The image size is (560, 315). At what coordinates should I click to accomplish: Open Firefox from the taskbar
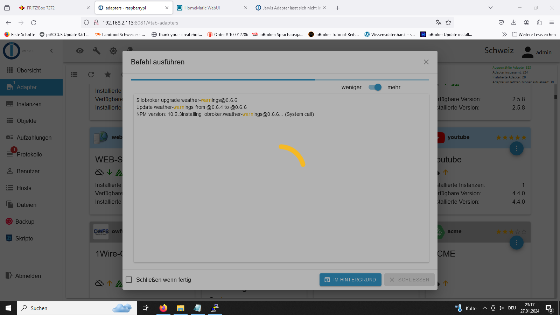point(163,308)
